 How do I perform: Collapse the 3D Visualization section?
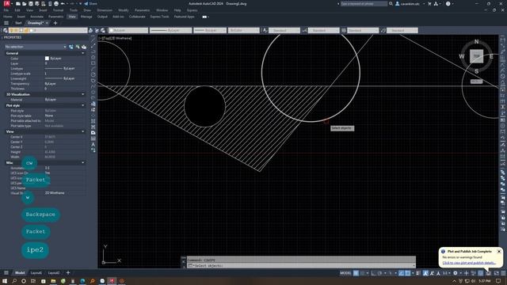82,94
